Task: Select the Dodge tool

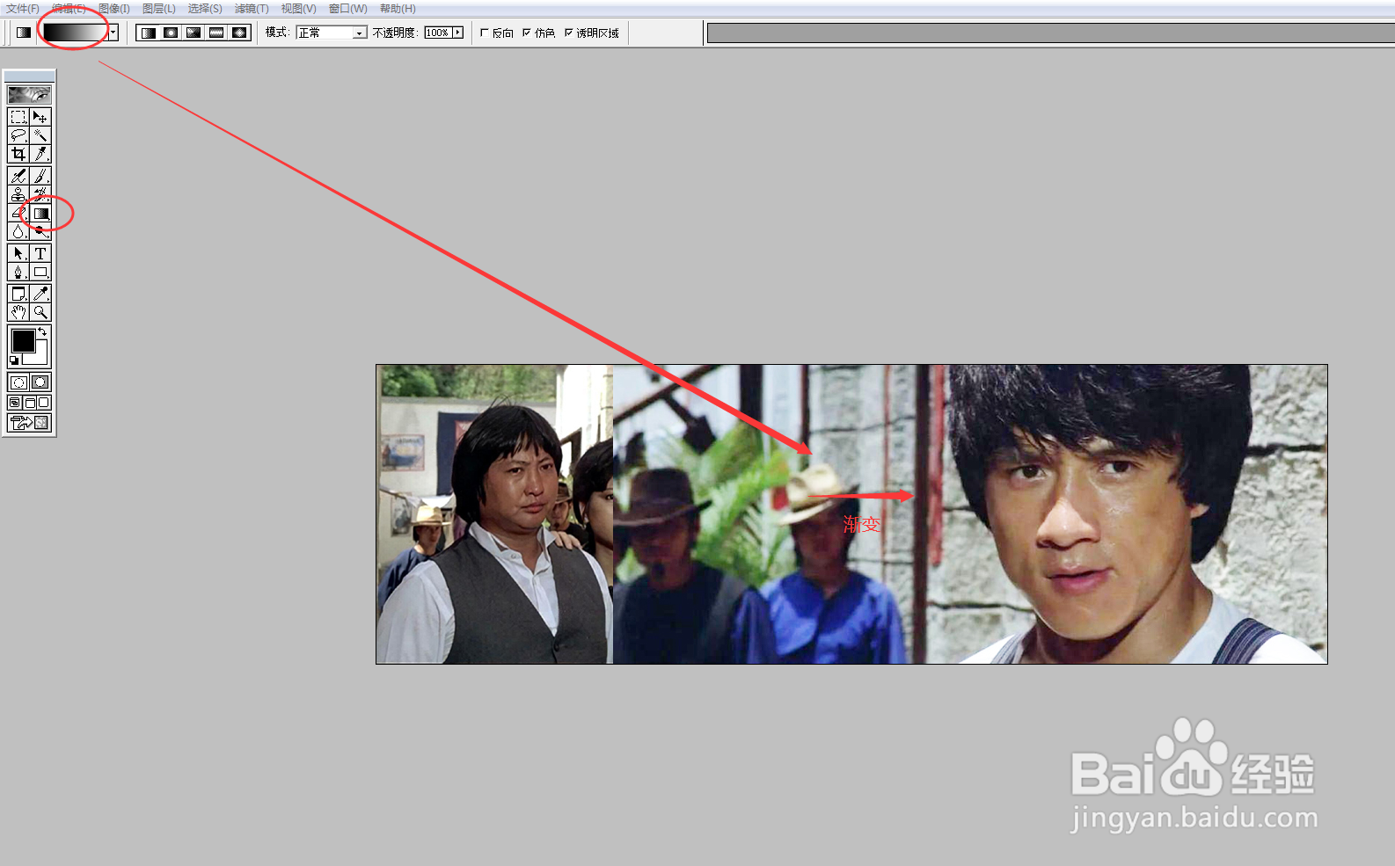Action: [x=40, y=231]
